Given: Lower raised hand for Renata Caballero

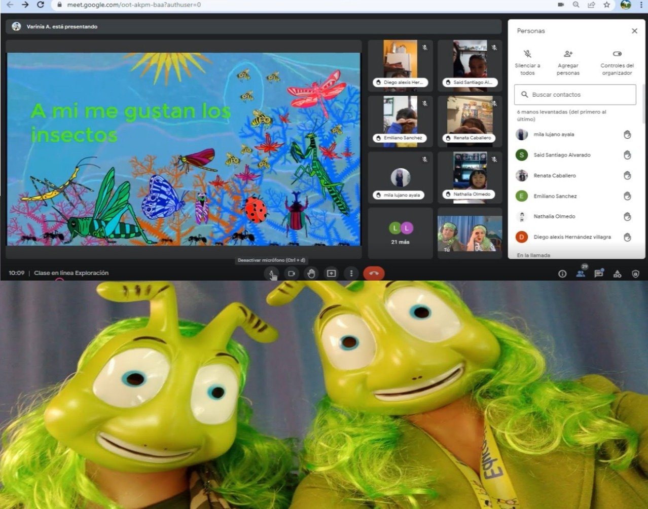Looking at the screenshot, I should [627, 176].
